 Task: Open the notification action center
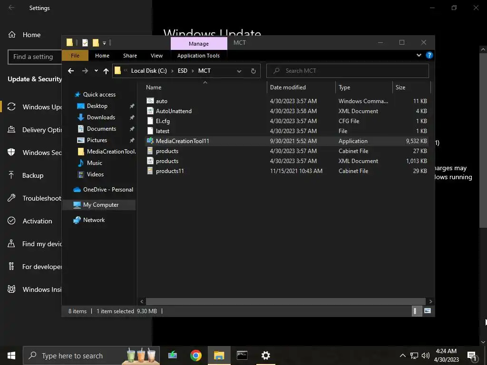tap(472, 355)
